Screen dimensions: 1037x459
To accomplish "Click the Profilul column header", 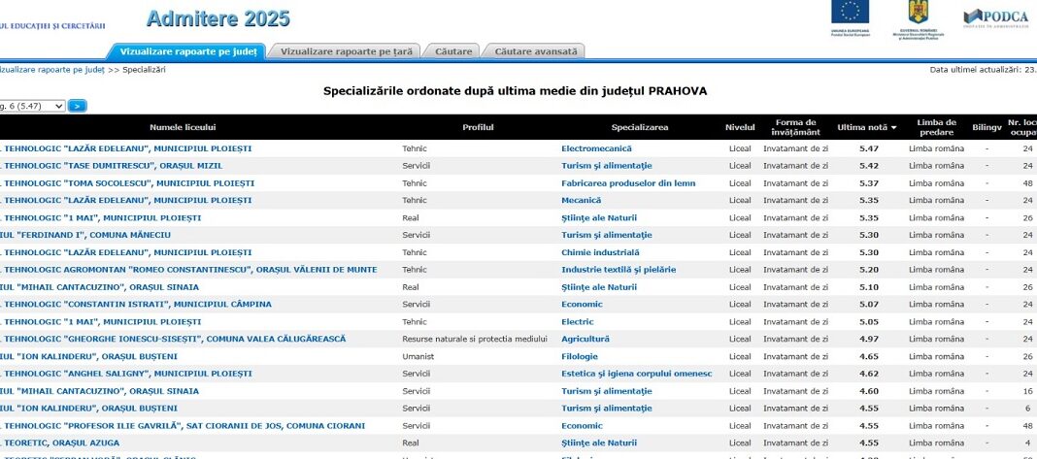I will pyautogui.click(x=478, y=128).
